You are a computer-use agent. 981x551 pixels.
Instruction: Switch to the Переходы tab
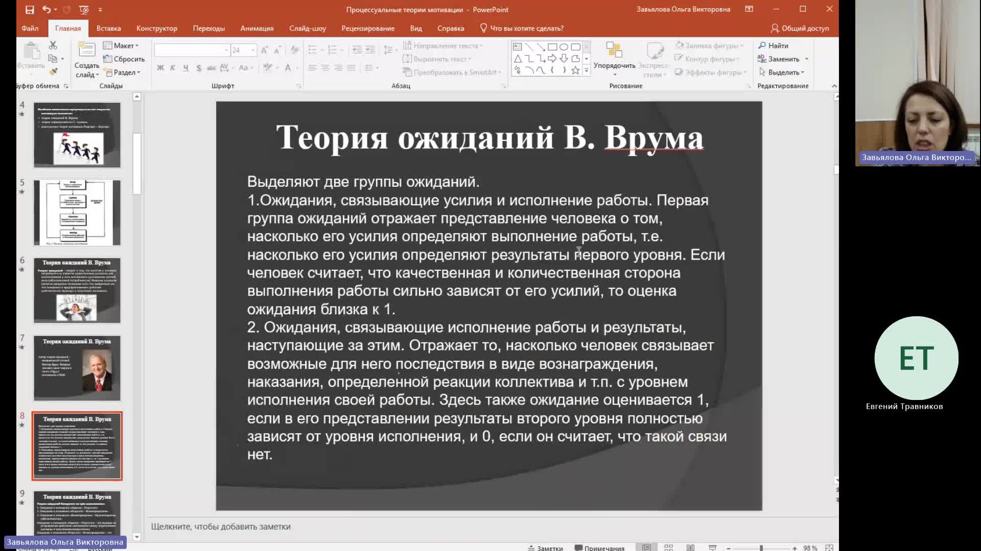(208, 28)
